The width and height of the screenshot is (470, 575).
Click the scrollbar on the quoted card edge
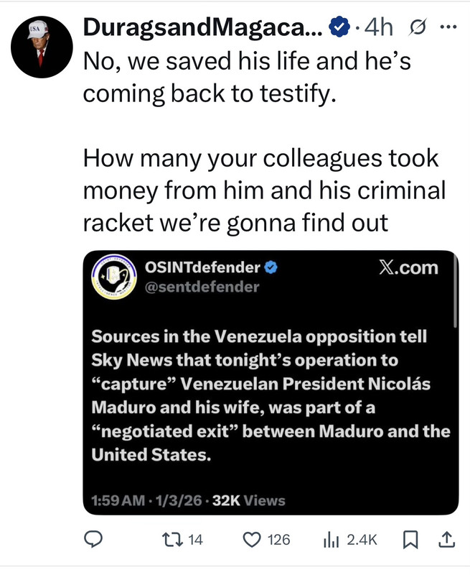(x=455, y=290)
